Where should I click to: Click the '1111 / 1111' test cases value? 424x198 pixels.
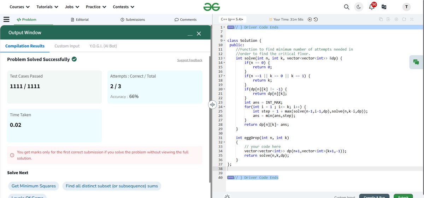25,86
